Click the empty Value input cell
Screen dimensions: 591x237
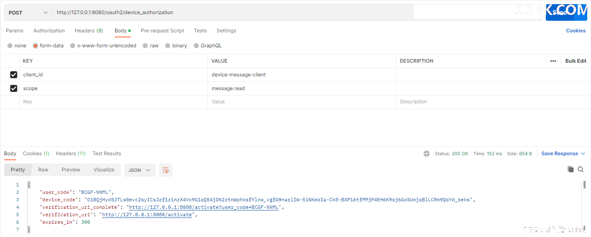pos(302,102)
